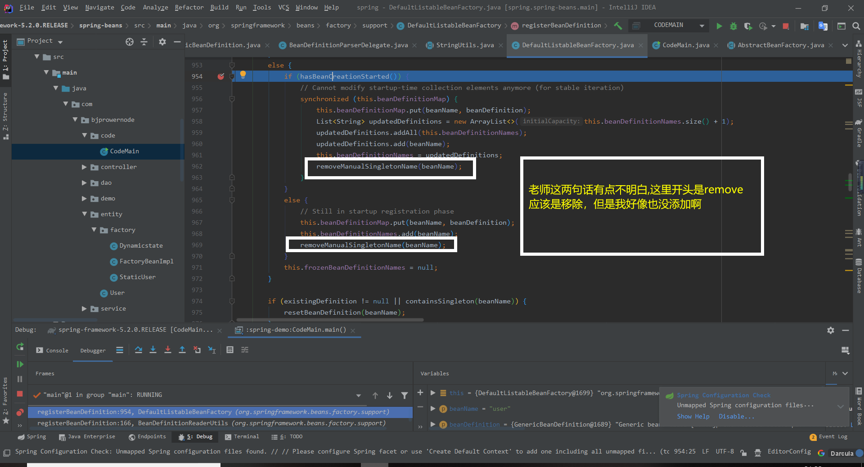Switch to the CodeMain.java editor tab
The image size is (864, 467).
[685, 45]
